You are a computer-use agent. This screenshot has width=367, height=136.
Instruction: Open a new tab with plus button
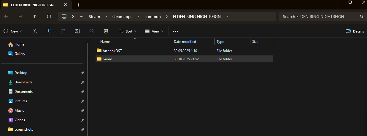[x=78, y=5]
